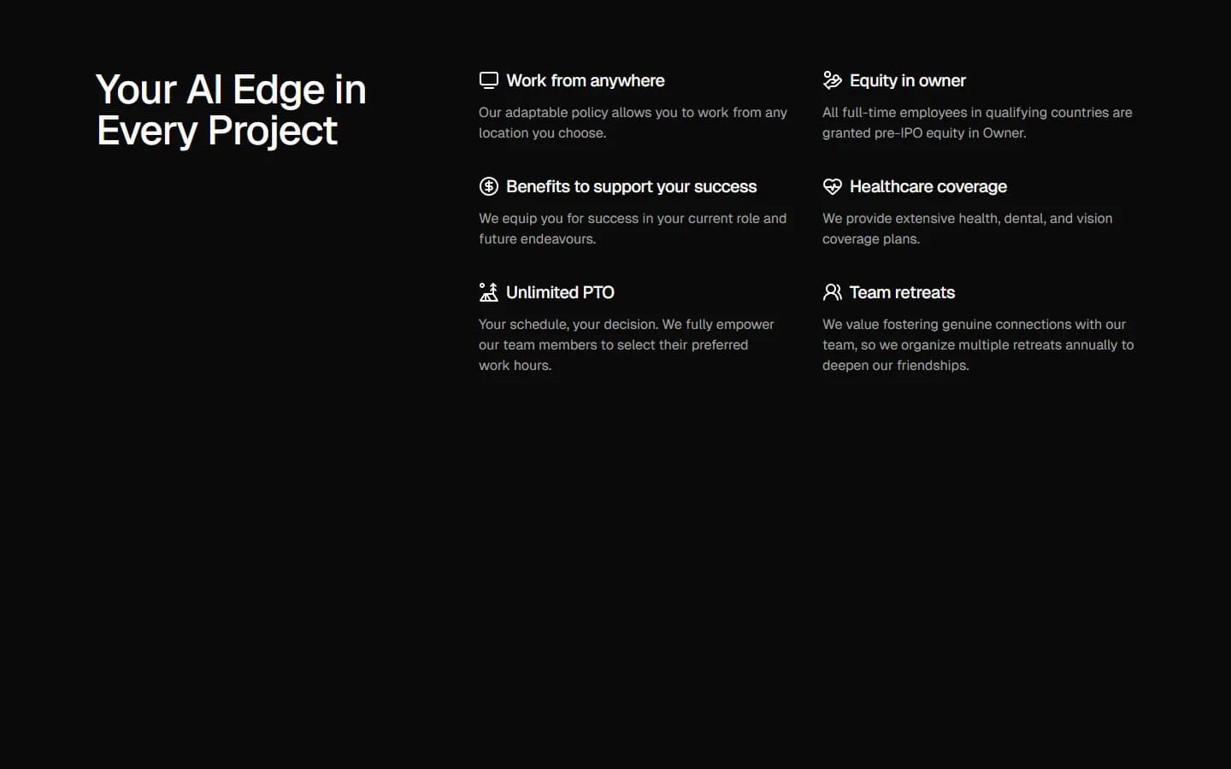Click the "Healthcare coverage" title
1231x769 pixels.
pos(928,186)
